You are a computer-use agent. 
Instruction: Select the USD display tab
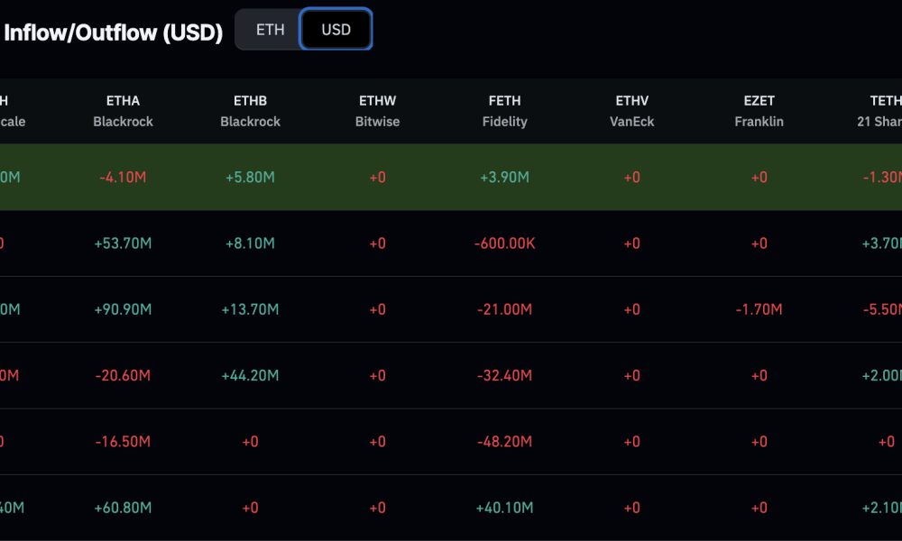pyautogui.click(x=335, y=29)
